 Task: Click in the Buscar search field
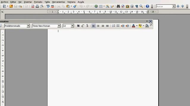click(164, 6)
